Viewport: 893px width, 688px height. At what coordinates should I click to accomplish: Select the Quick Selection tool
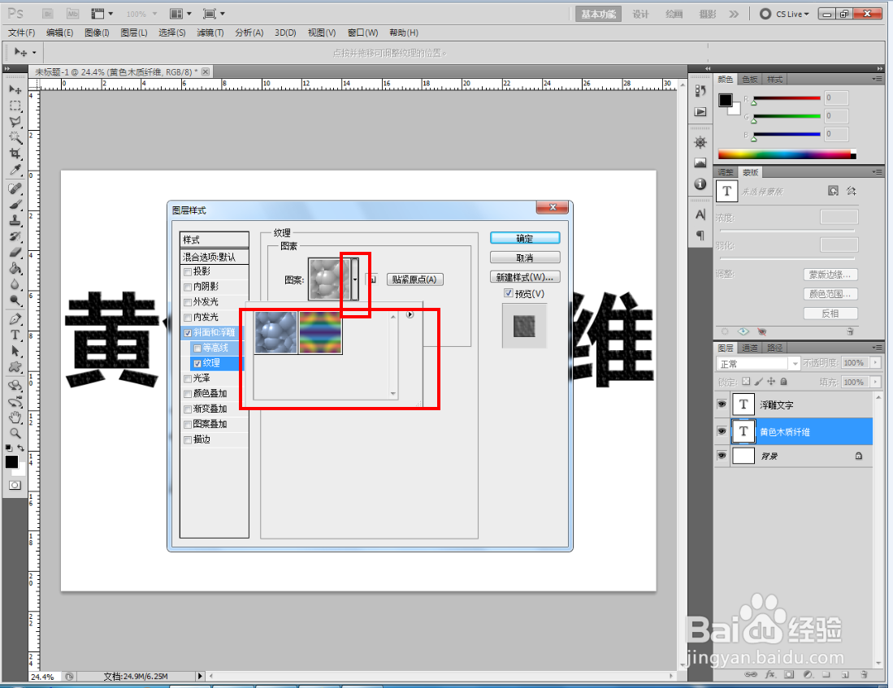click(15, 137)
